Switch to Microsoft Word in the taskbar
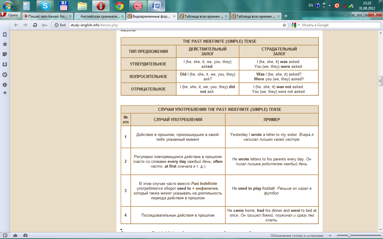Viewport: 383px width, 239px height. point(156,5)
